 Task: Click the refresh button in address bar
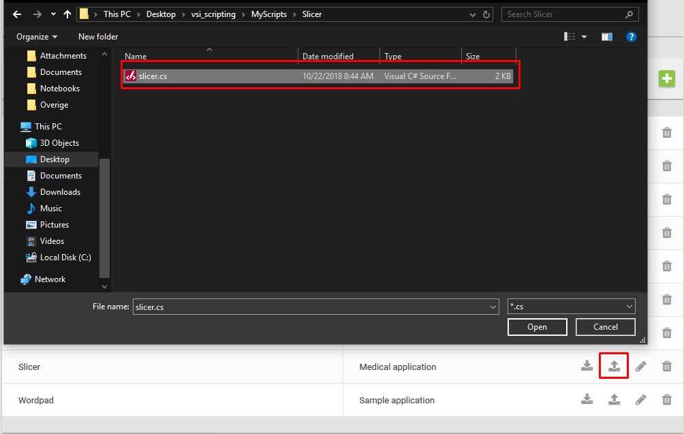[x=486, y=14]
